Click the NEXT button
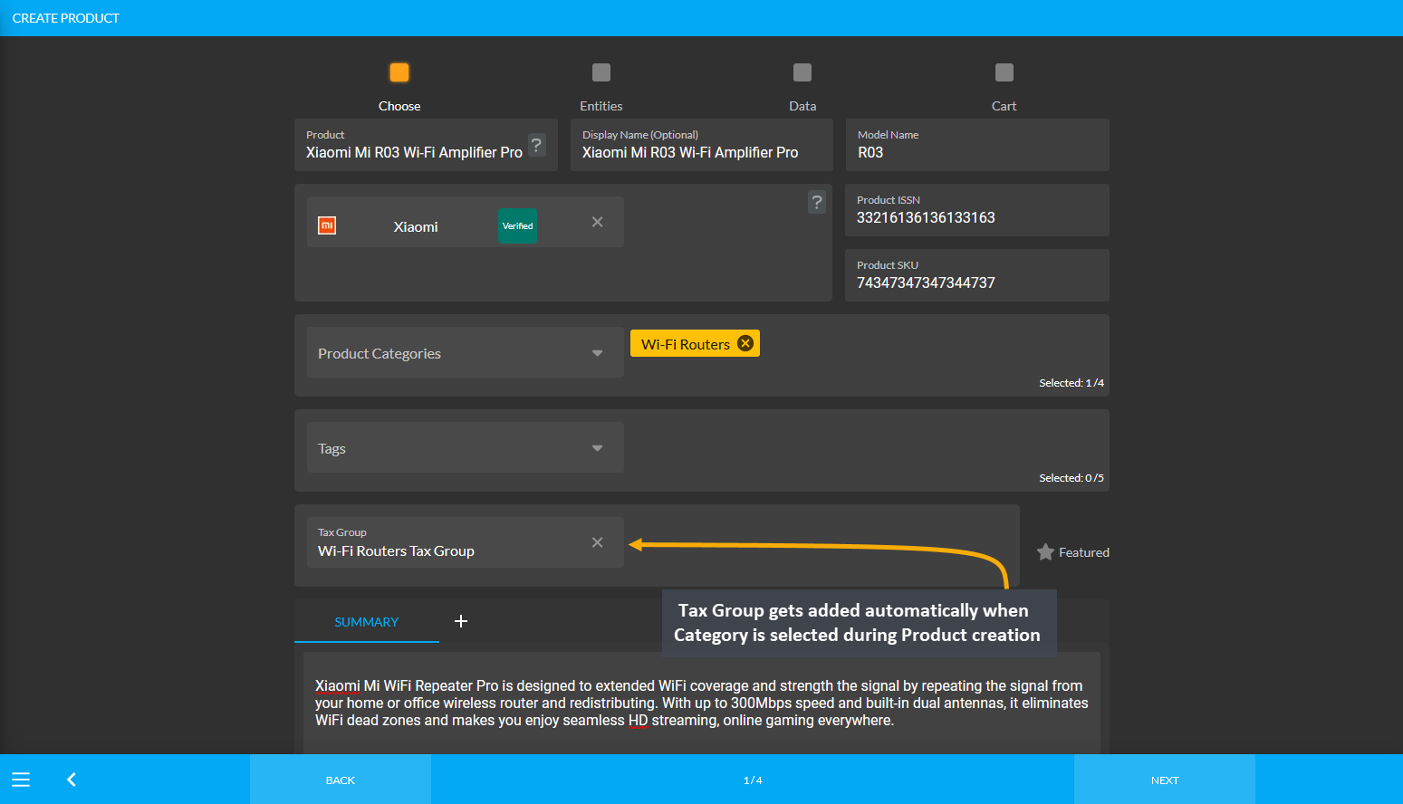Image resolution: width=1403 pixels, height=804 pixels. pos(1165,780)
